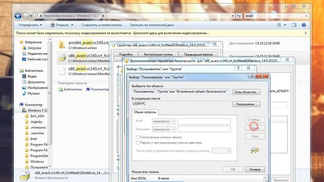Open the .highsky folder in the tree
Viewport: 324px width, 182px height.
coord(34,122)
